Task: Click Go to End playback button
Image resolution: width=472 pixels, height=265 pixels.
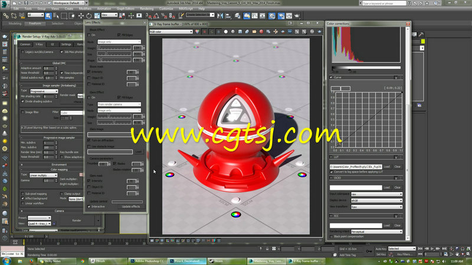Action: point(444,249)
